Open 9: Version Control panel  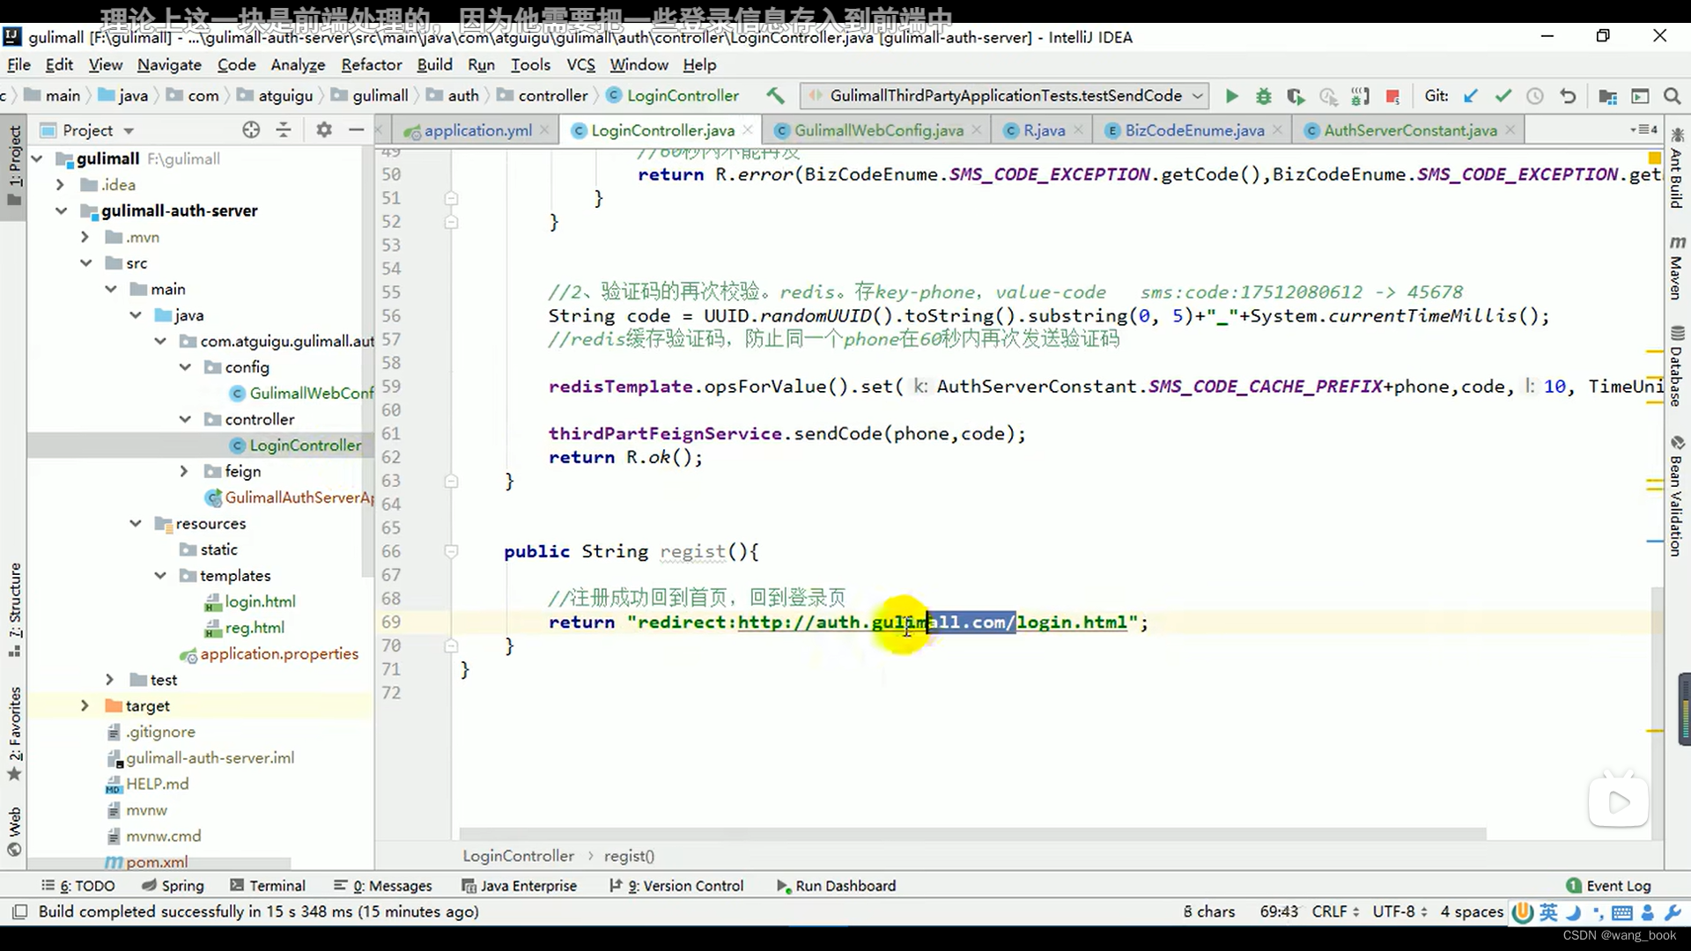pos(676,886)
